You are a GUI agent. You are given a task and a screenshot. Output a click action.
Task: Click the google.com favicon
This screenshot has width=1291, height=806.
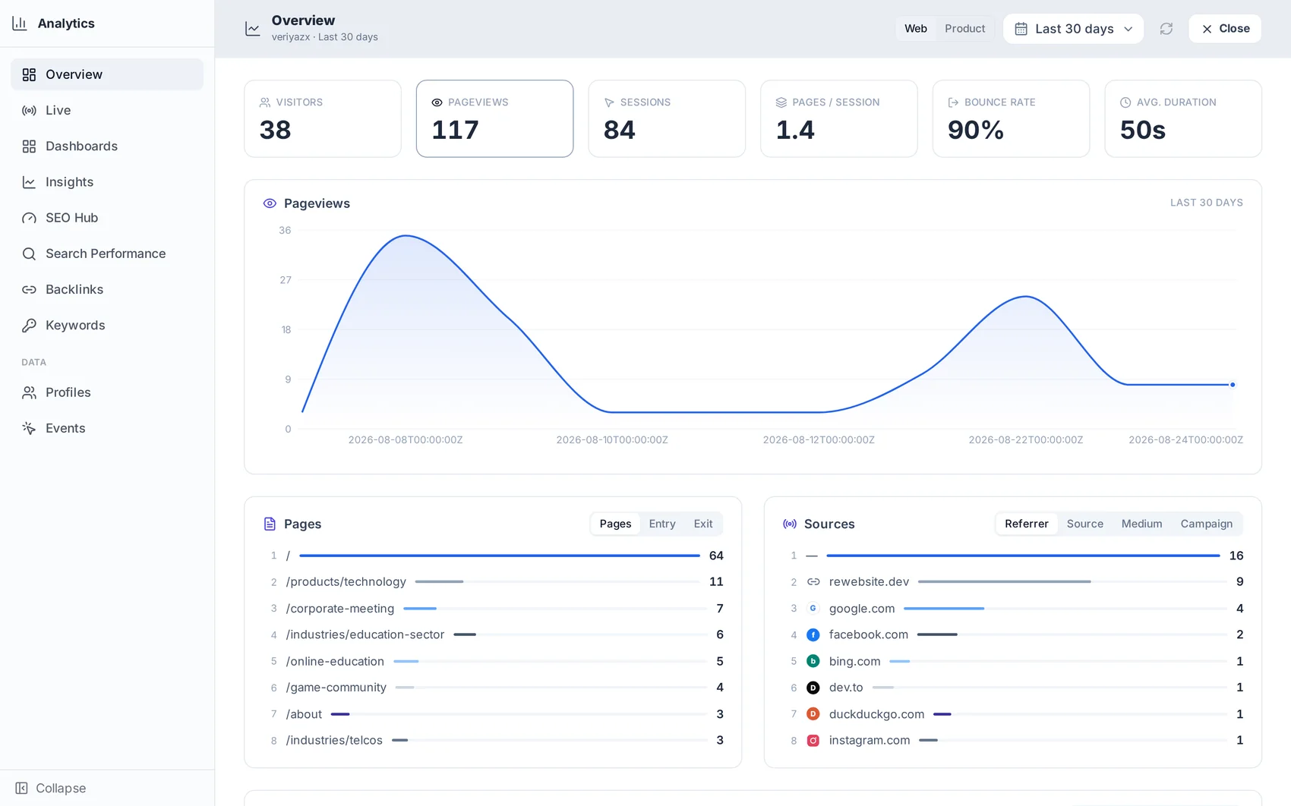(x=813, y=609)
